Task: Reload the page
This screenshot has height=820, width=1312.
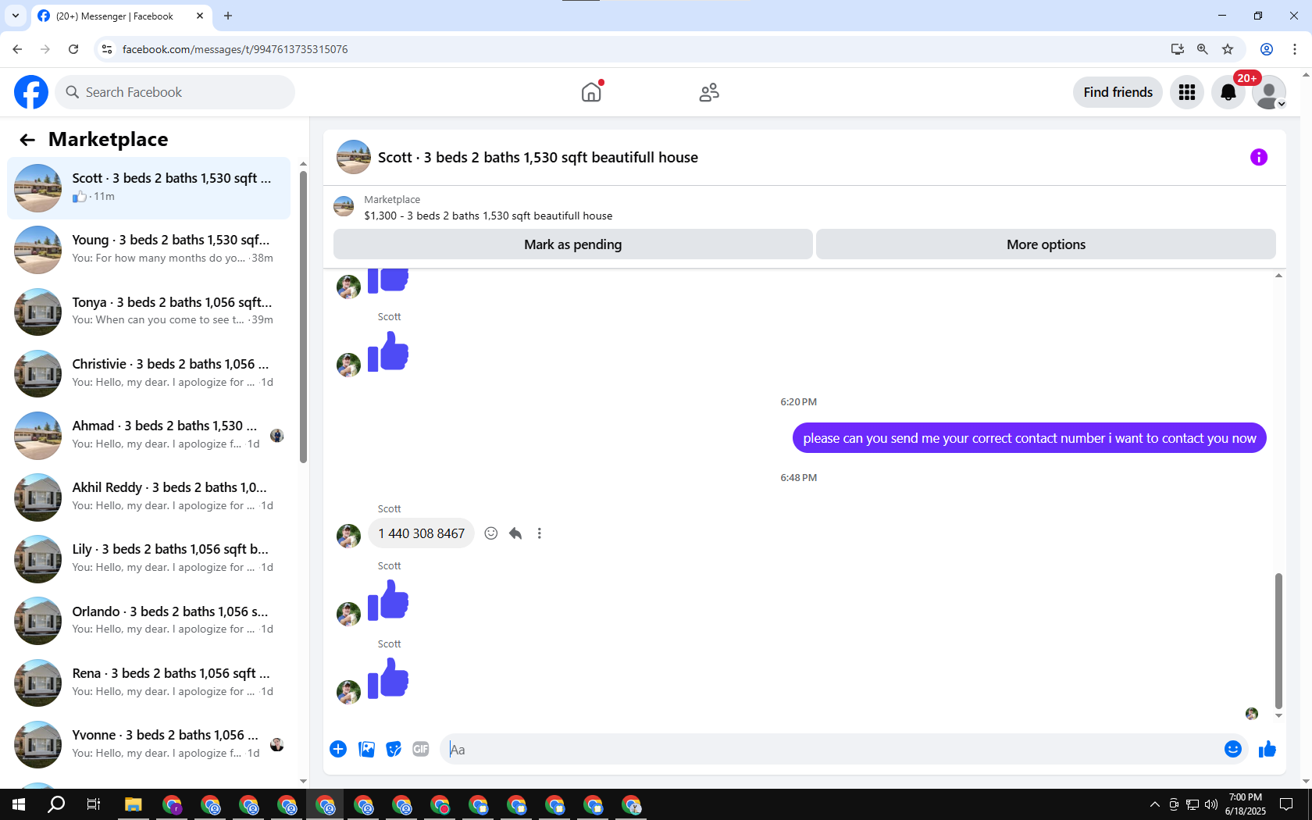Action: coord(73,49)
